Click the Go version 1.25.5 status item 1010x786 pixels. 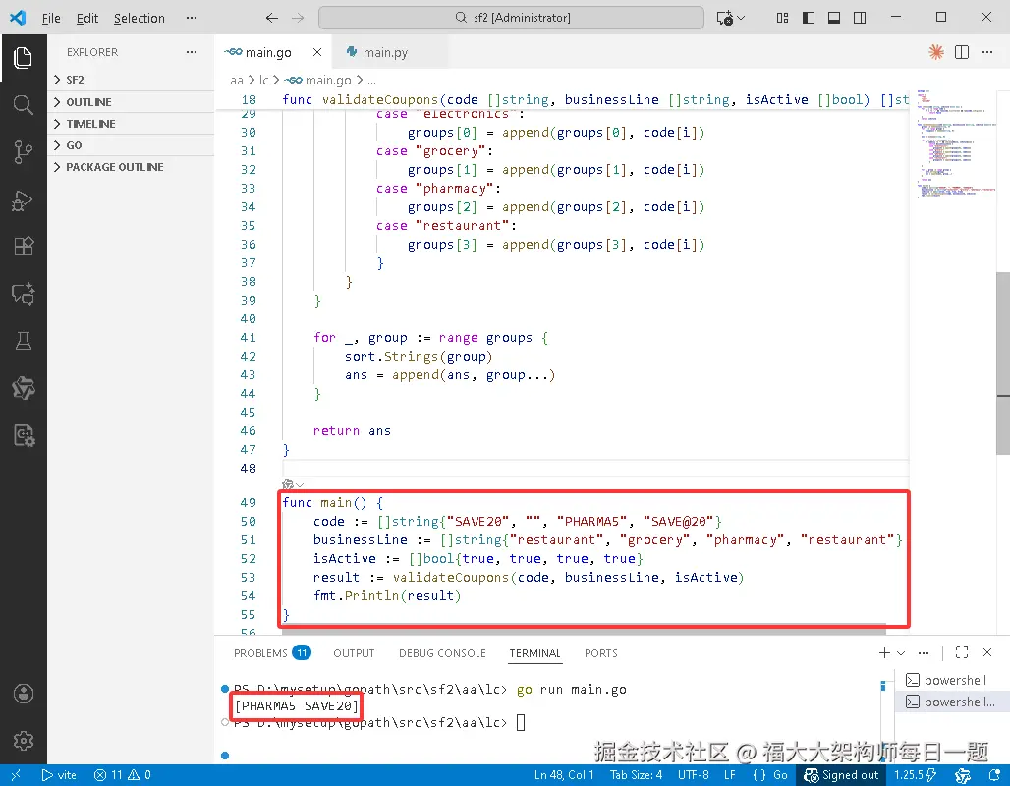coord(916,775)
